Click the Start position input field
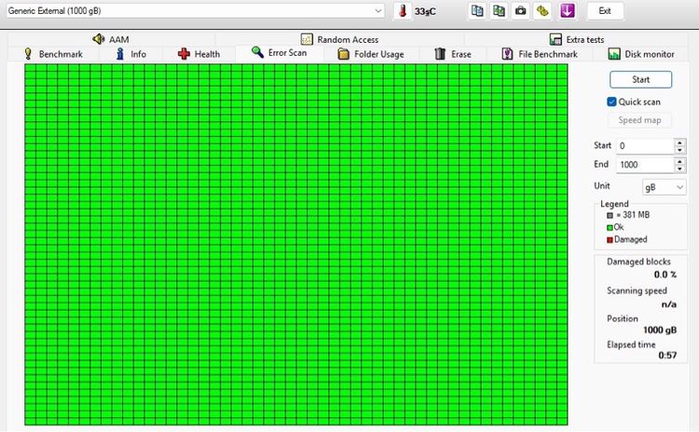The height and width of the screenshot is (432, 699). point(645,146)
